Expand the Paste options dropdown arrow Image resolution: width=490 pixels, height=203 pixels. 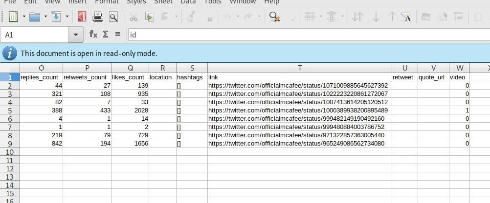click(176, 17)
